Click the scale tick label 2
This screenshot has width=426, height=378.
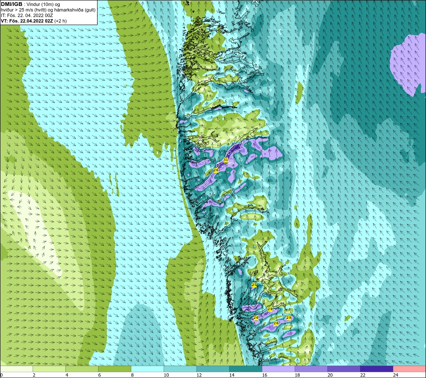[34, 375]
